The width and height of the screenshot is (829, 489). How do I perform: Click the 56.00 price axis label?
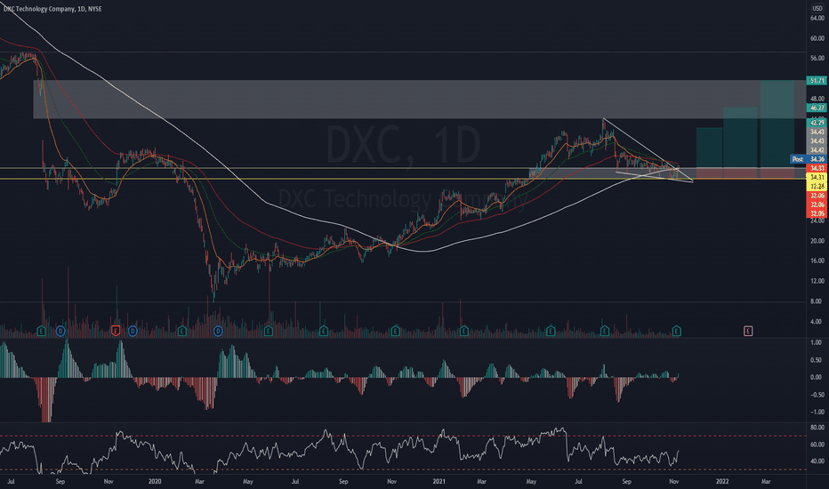[817, 58]
